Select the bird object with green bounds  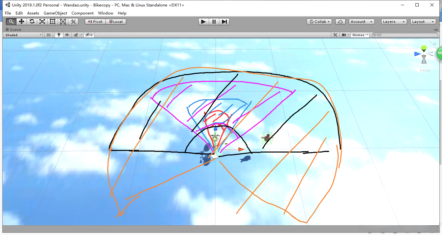tap(267, 138)
